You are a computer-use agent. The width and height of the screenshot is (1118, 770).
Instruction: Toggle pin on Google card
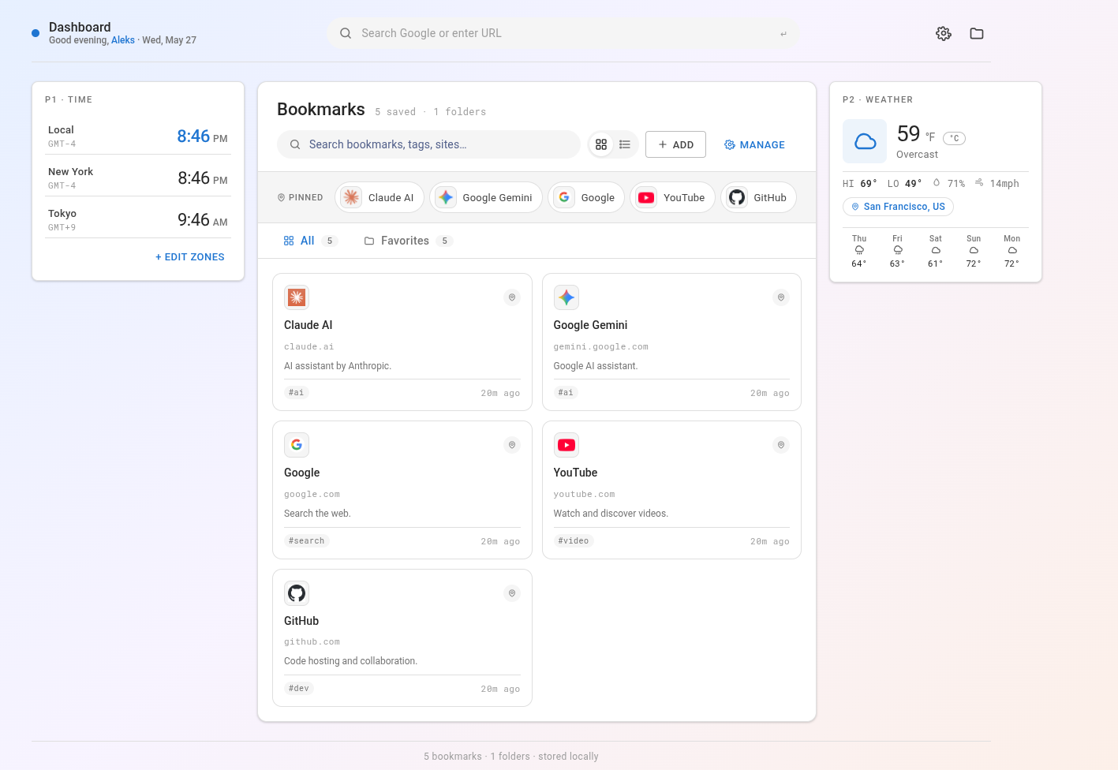(512, 445)
